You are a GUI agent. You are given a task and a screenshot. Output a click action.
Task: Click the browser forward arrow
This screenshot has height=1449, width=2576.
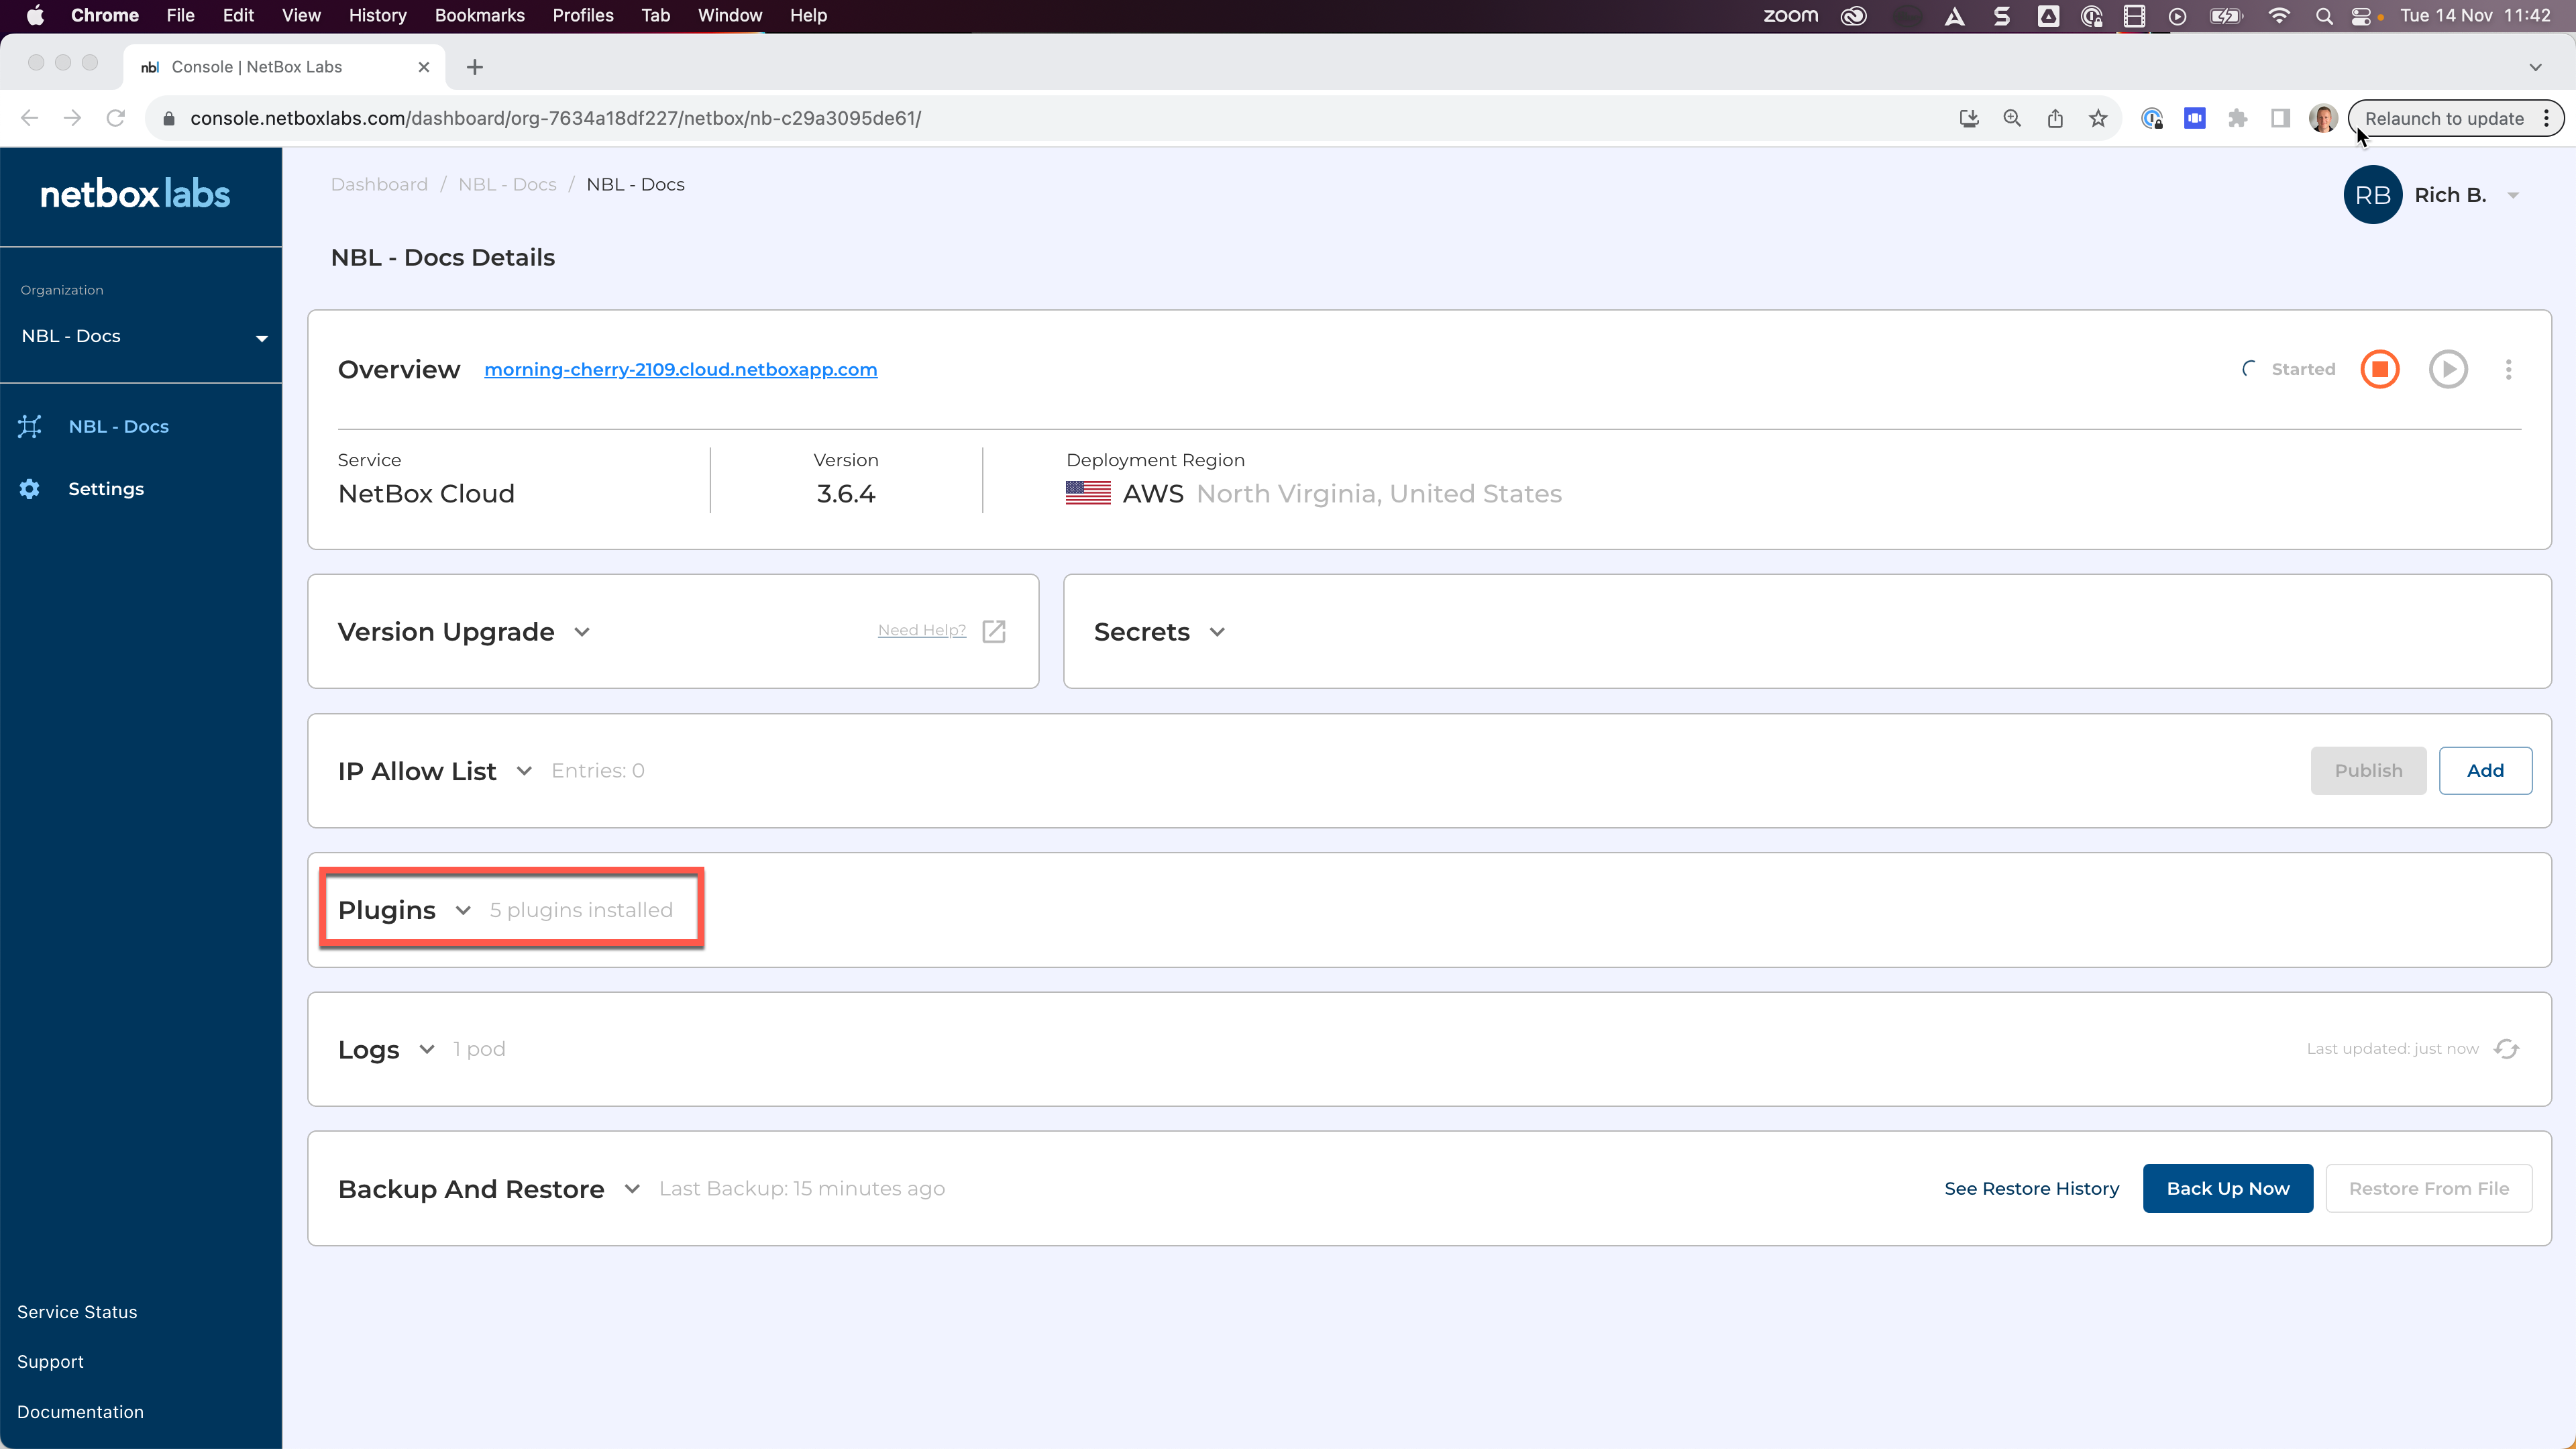pyautogui.click(x=72, y=118)
